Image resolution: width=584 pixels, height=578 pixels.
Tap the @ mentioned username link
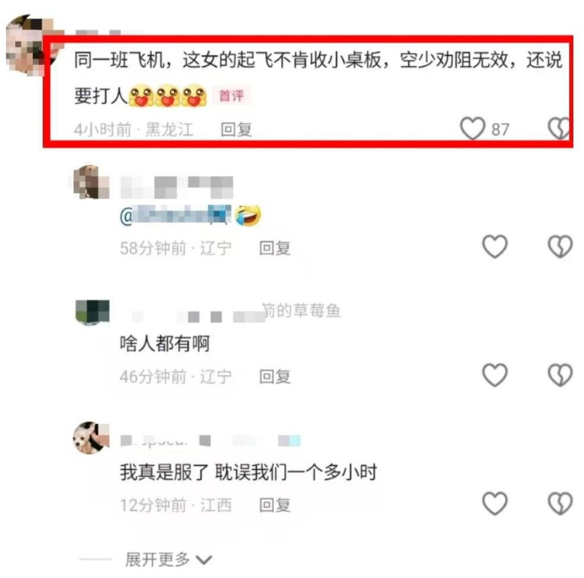tap(175, 215)
